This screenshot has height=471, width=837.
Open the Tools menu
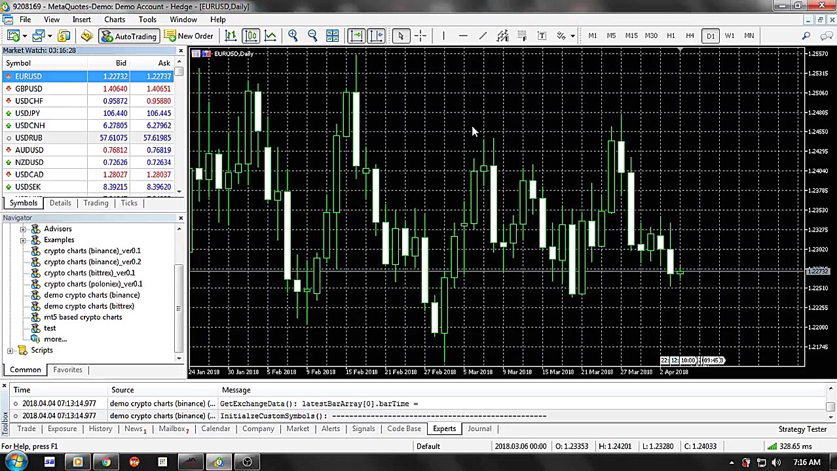147,20
